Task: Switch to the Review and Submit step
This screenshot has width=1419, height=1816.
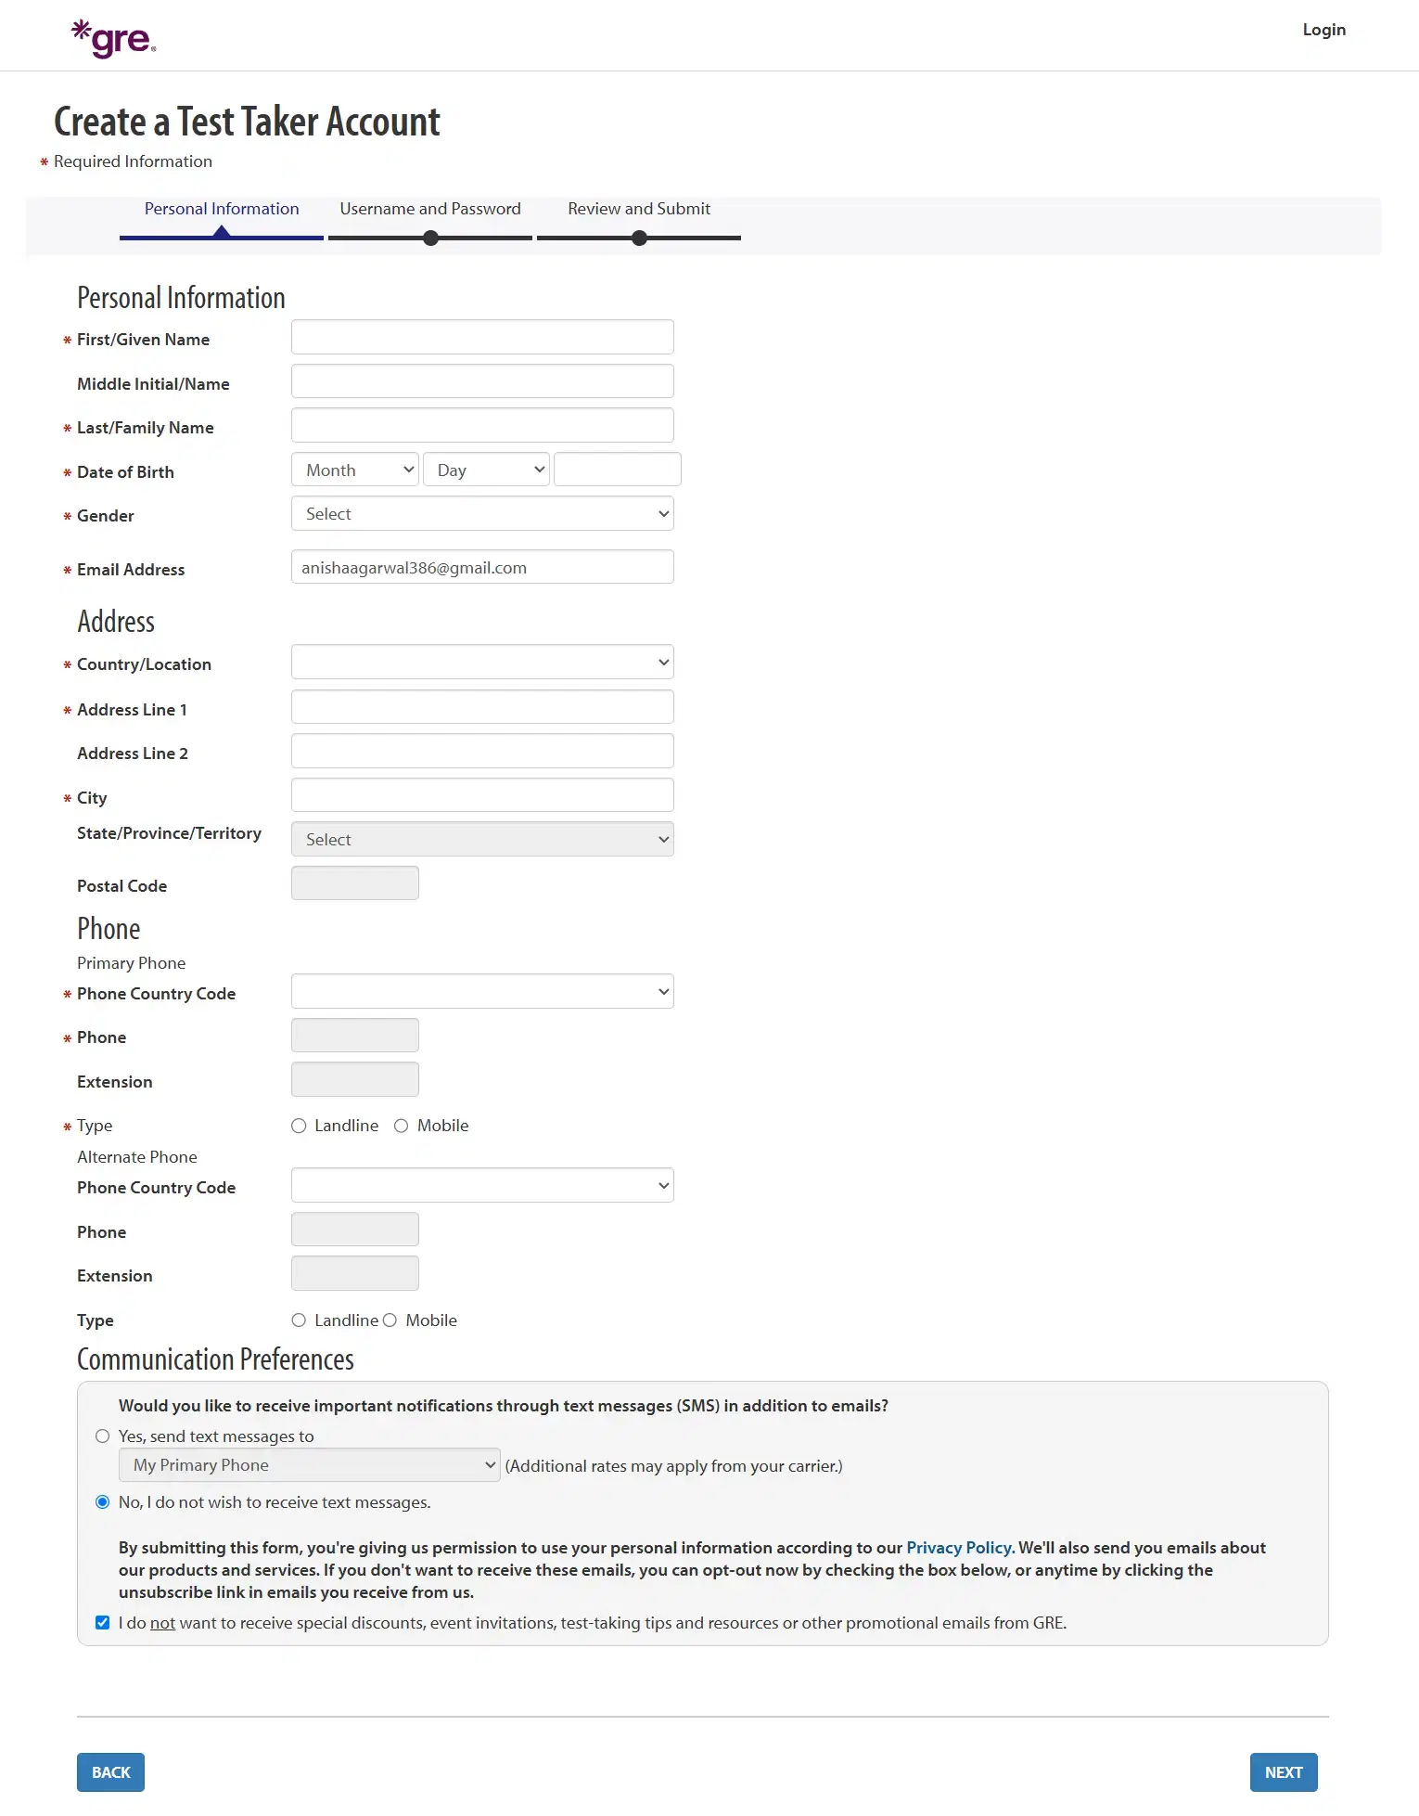Action: pos(638,208)
